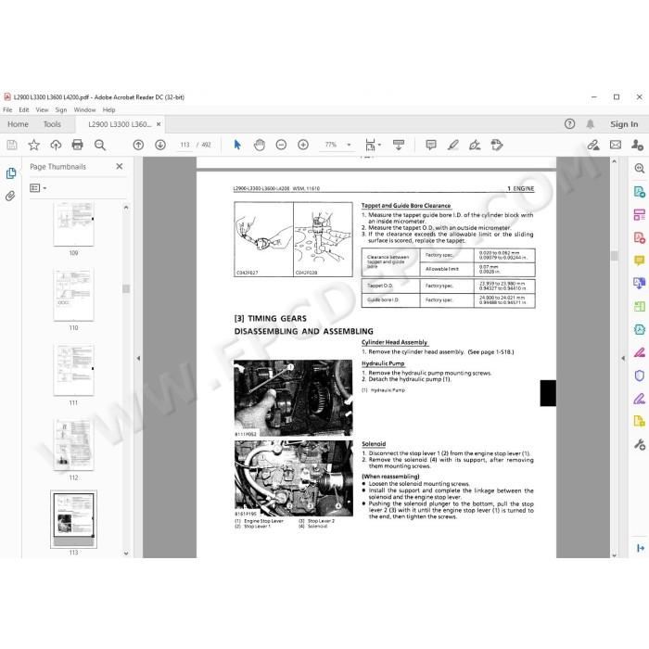Select page 113 thumbnail
Image resolution: width=649 pixels, height=649 pixels.
[73, 519]
